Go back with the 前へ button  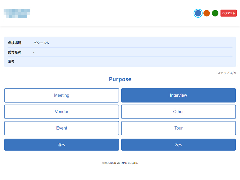61,145
